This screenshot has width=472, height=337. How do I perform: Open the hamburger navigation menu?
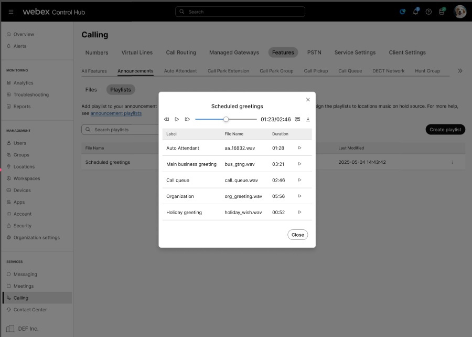click(11, 12)
